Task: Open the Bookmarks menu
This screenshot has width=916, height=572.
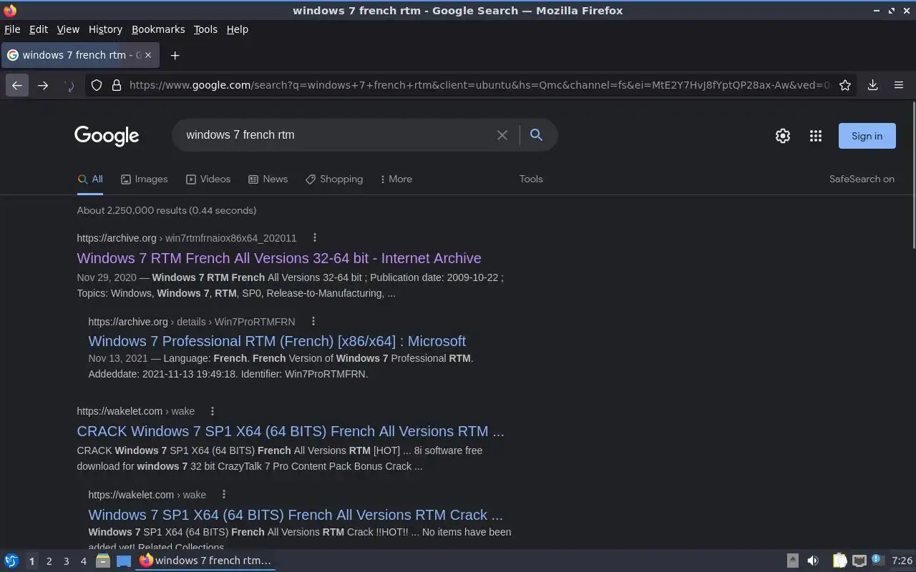Action: coord(158,29)
